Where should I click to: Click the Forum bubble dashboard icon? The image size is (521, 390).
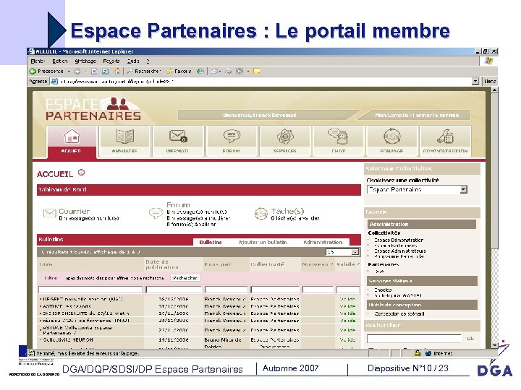(156, 213)
